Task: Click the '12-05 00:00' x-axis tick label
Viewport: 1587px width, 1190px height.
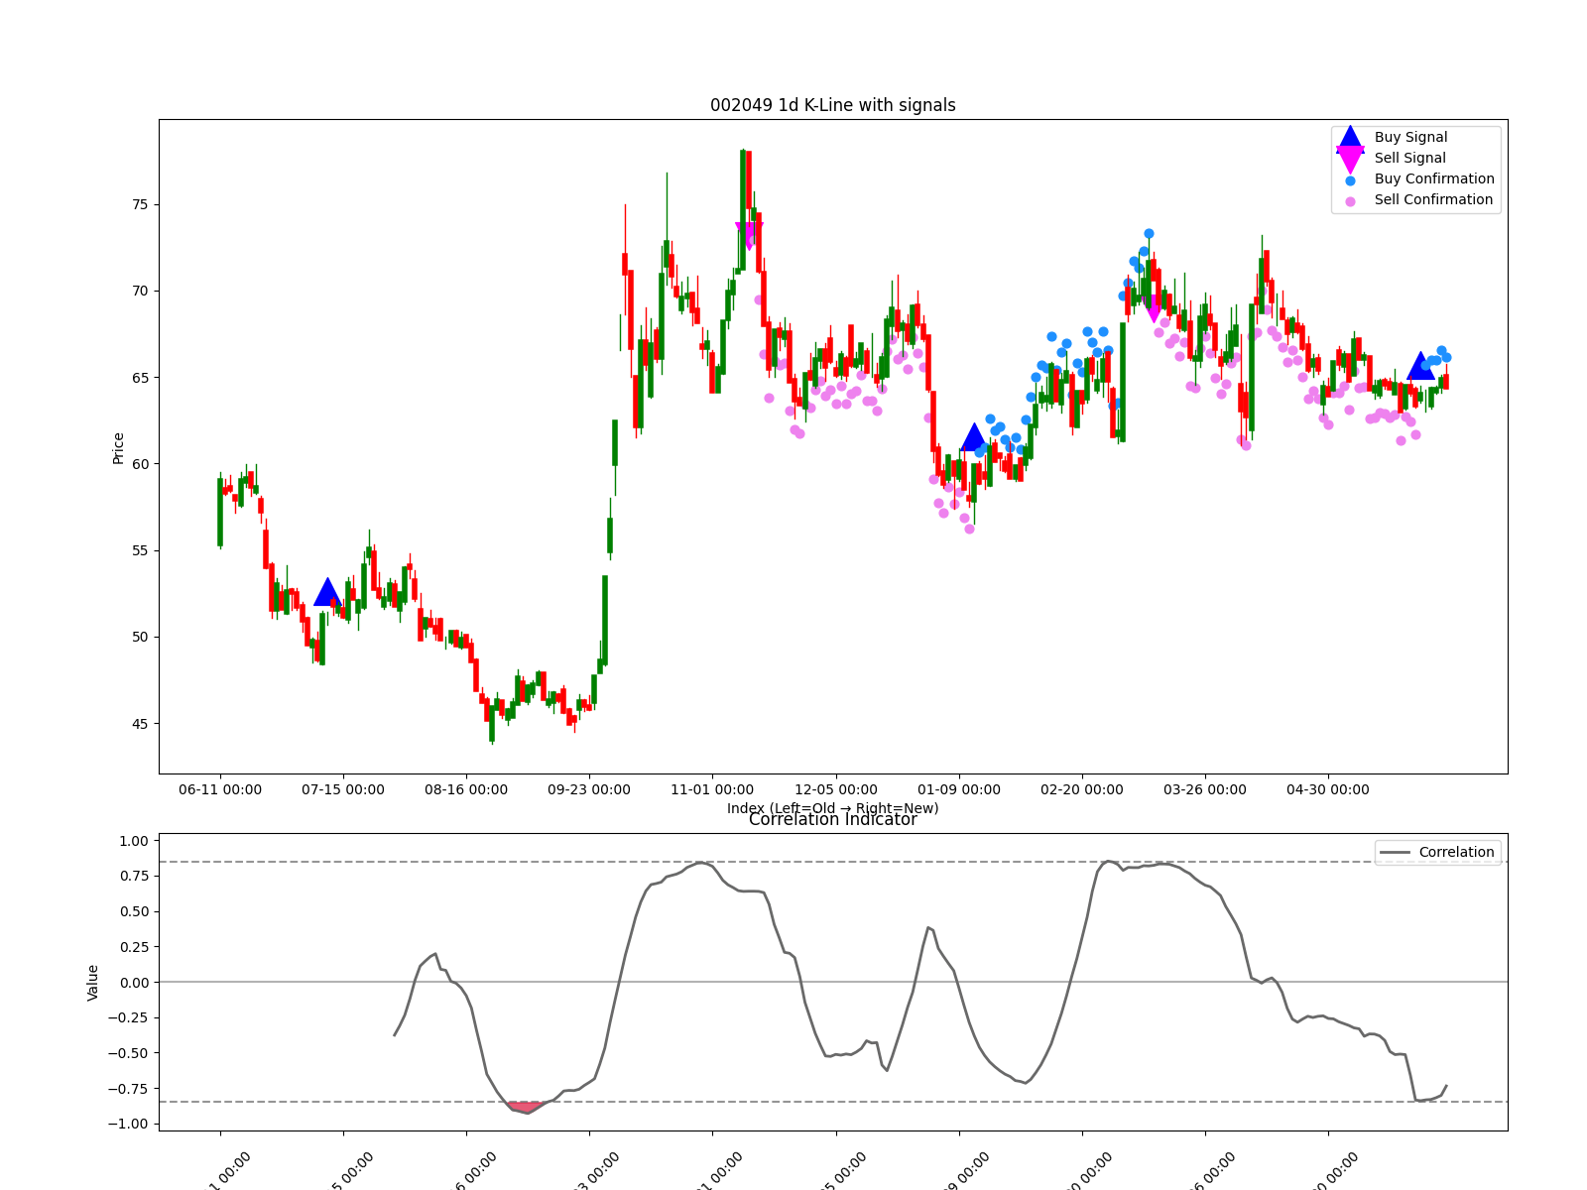Action: (836, 790)
